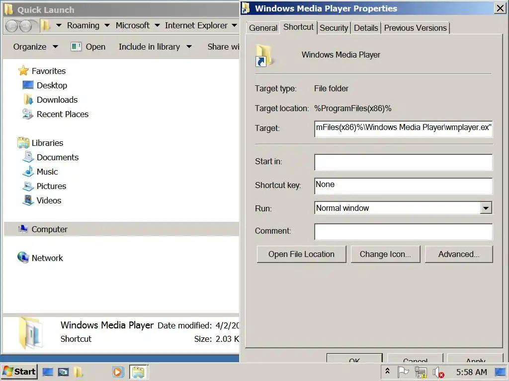The image size is (509, 381).
Task: Click the 5:58 AM clock in tray
Action: pos(472,372)
